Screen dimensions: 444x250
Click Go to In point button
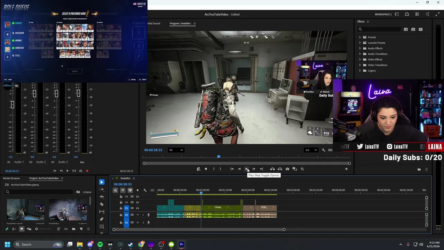[232, 169]
